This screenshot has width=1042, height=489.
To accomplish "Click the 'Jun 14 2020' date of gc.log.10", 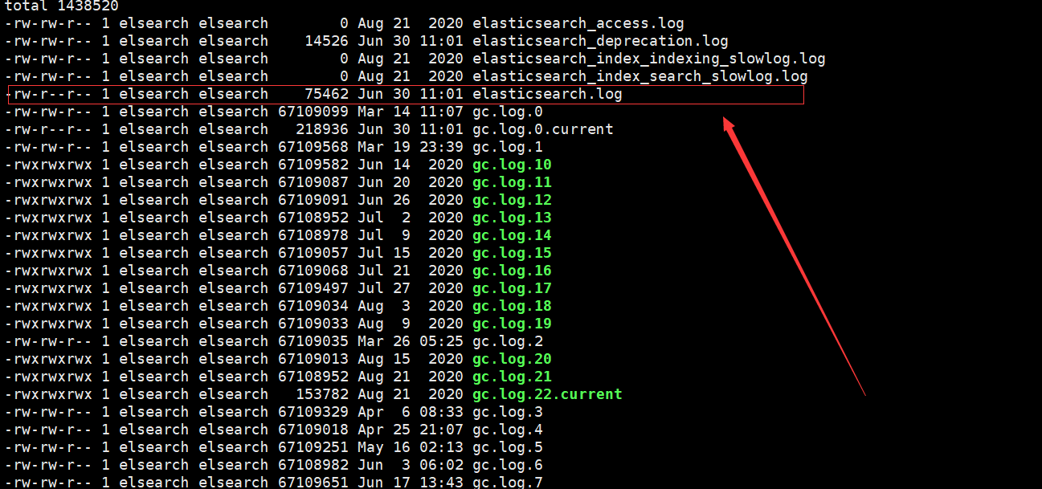I will click(x=411, y=165).
